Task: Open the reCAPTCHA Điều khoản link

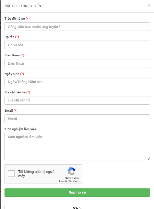Action: pos(73,181)
